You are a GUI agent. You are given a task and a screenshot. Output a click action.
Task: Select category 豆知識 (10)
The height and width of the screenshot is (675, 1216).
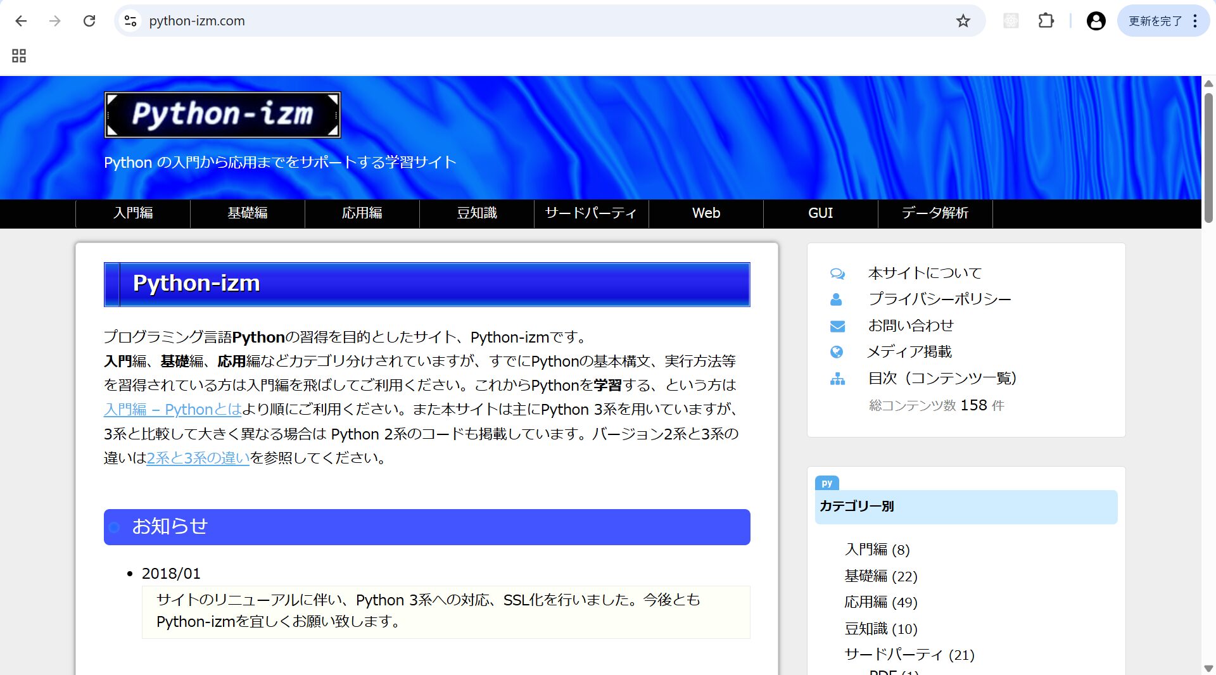click(881, 629)
